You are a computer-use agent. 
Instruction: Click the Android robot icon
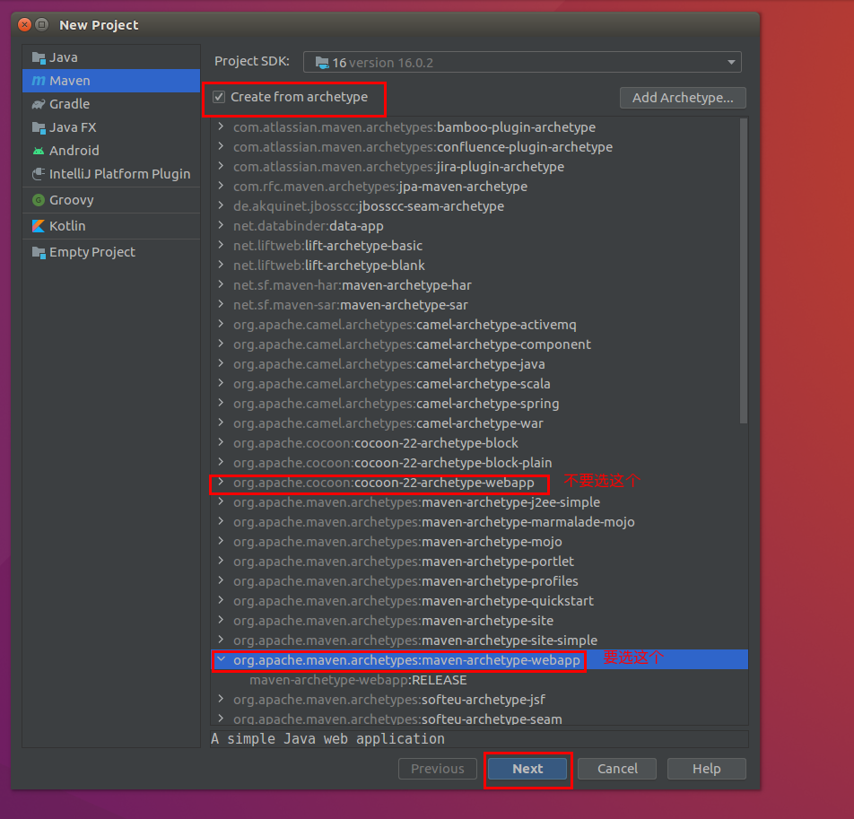tap(38, 151)
